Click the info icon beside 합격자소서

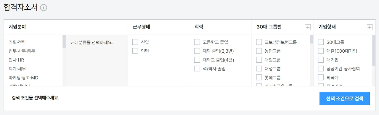coord(44,8)
